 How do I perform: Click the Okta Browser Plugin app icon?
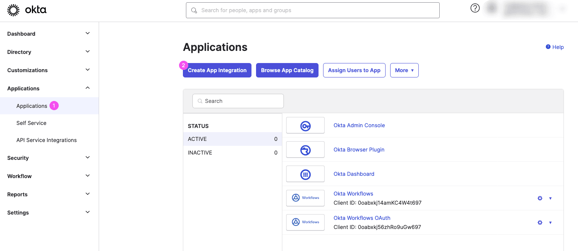coord(305,149)
